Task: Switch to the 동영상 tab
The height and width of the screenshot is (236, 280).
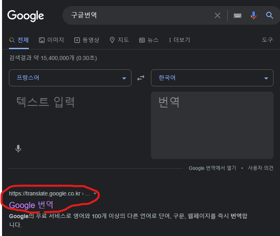Action: (x=86, y=40)
